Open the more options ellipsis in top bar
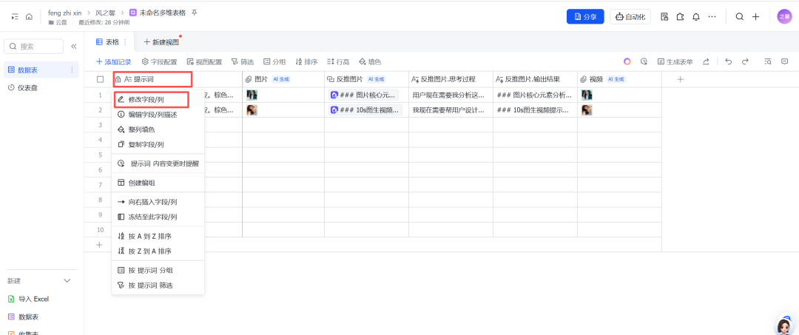799x335 pixels. (x=712, y=16)
